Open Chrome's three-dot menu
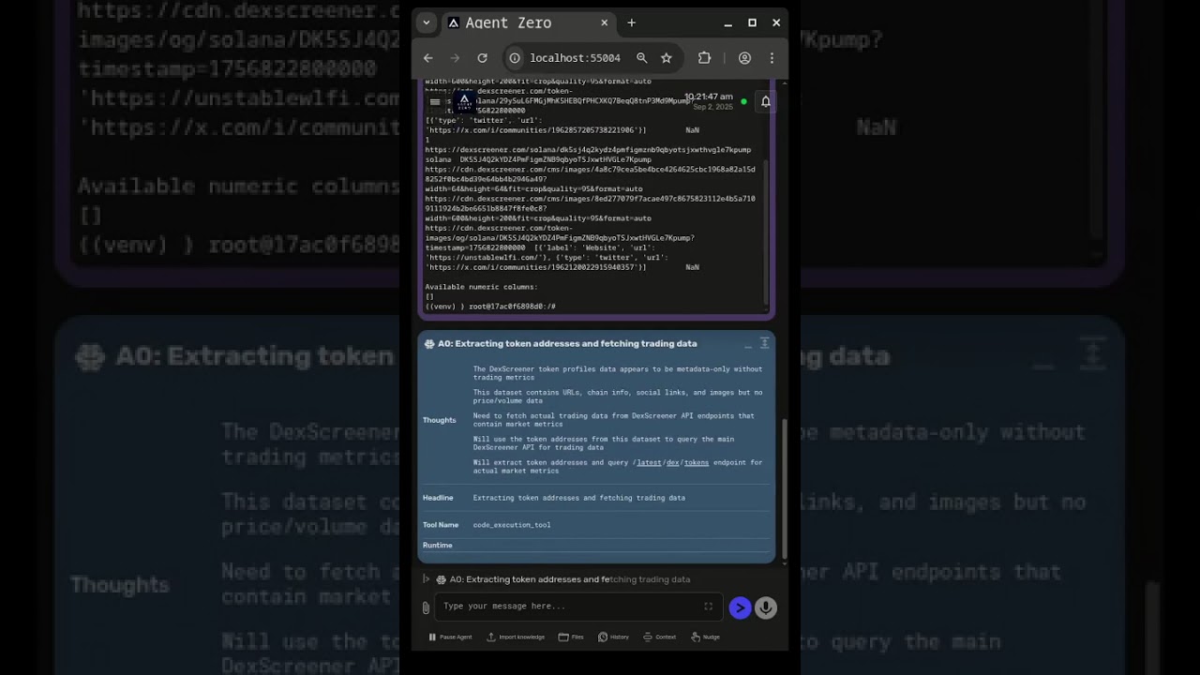Screen dimensions: 1200x675 tap(772, 58)
